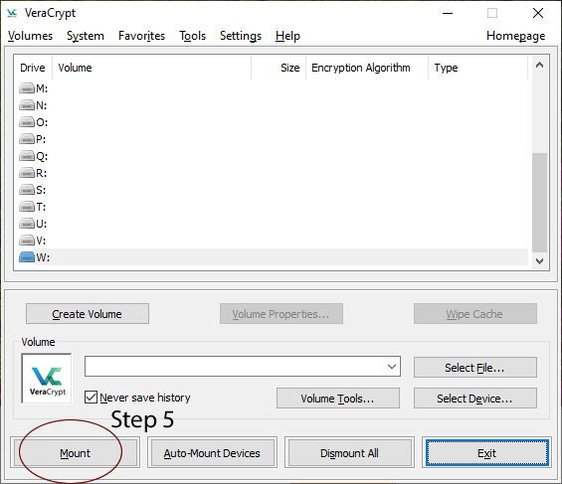
Task: Open the Volume Tools... button
Action: [x=337, y=399]
